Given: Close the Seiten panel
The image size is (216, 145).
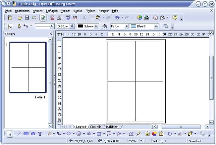Looking at the screenshot, I should 51,34.
